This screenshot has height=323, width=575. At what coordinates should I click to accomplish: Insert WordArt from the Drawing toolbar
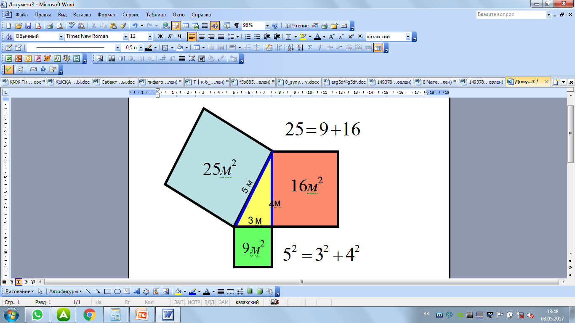coord(137,291)
